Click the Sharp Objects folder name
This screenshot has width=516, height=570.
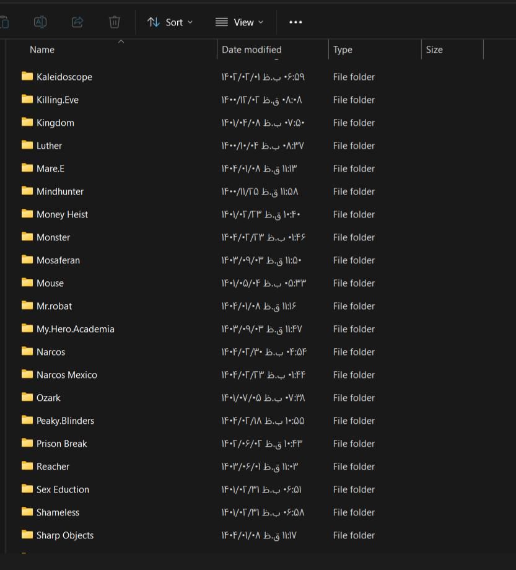(65, 535)
